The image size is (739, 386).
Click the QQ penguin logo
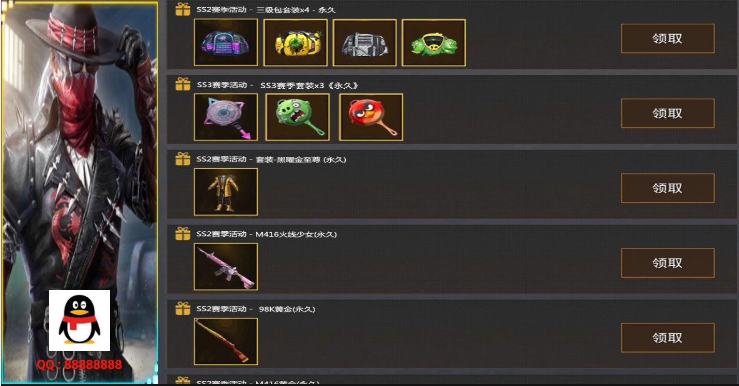click(x=80, y=320)
